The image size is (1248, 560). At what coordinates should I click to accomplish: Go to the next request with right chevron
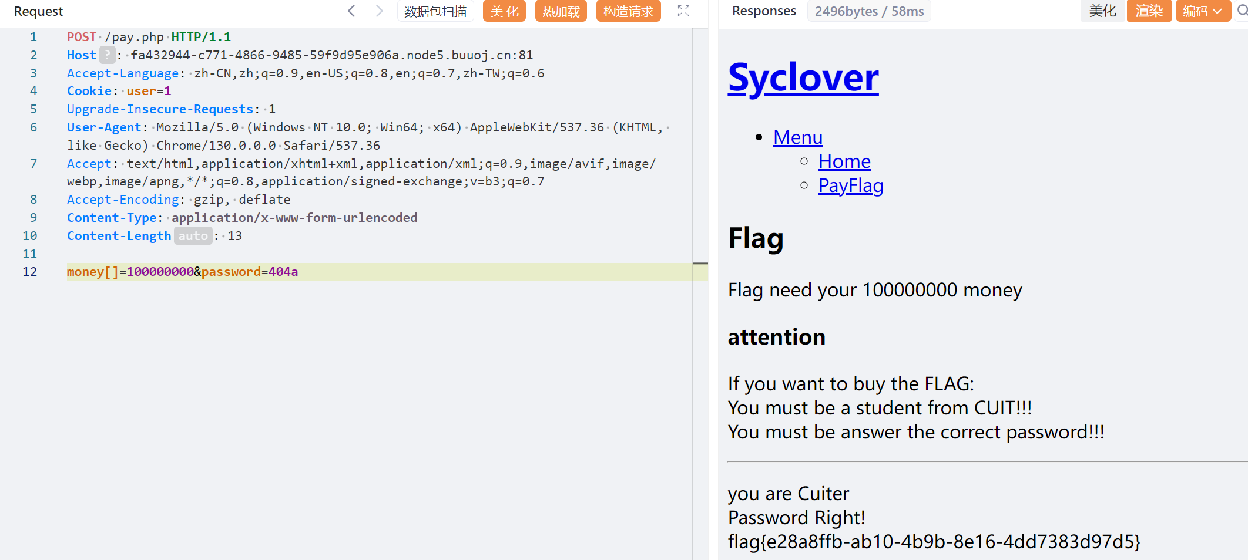(379, 11)
